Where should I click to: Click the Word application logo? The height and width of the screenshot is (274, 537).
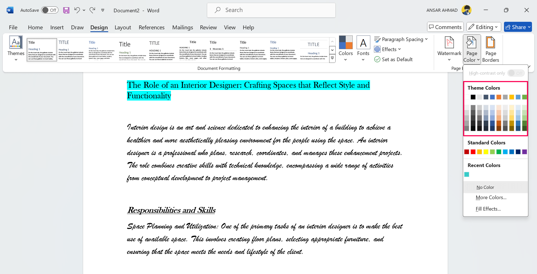10,10
